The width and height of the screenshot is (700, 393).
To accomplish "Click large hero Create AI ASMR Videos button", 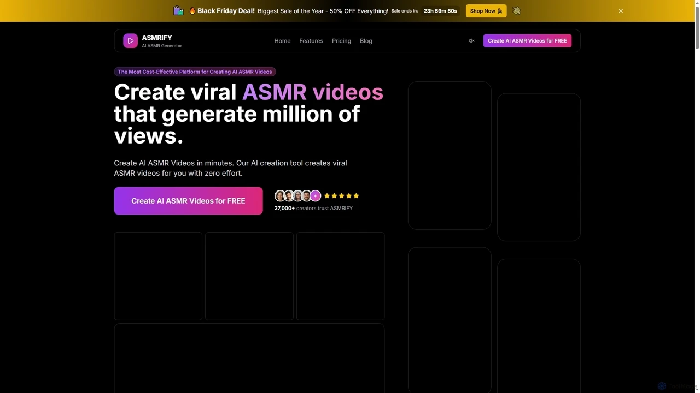I will coord(188,201).
